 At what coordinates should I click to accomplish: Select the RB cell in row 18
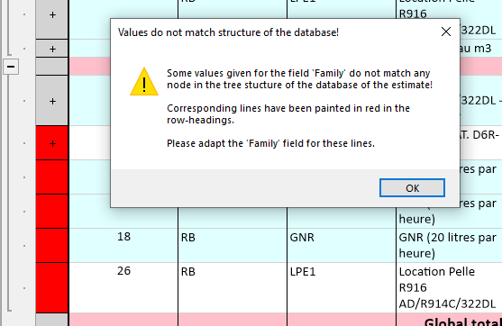tap(233, 245)
